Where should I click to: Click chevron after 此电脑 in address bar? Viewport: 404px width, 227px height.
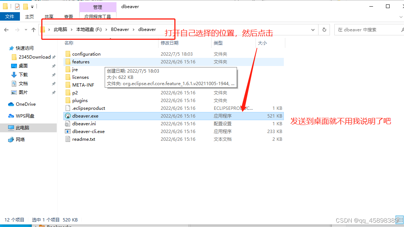click(72, 29)
